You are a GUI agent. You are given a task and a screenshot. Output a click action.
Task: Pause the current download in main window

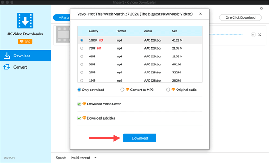click(253, 34)
